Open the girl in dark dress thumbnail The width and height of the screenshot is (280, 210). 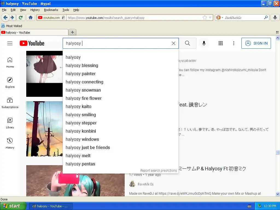click(x=44, y=74)
